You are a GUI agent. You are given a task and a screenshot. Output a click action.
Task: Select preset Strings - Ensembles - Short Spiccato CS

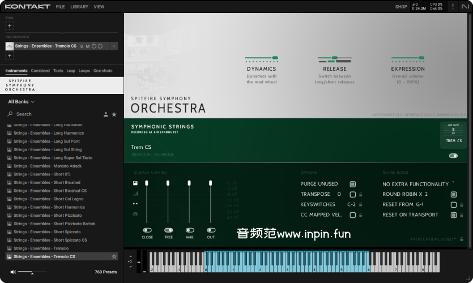[x=62, y=240]
